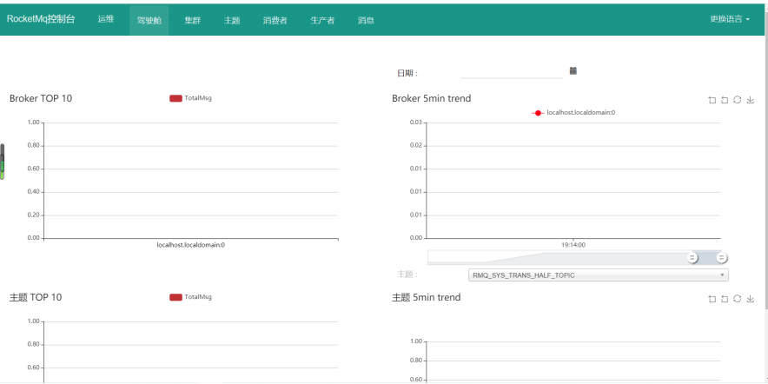Image resolution: width=768 pixels, height=384 pixels.
Task: Select the 驾驶舱 dashboard tab
Action: coord(149,21)
